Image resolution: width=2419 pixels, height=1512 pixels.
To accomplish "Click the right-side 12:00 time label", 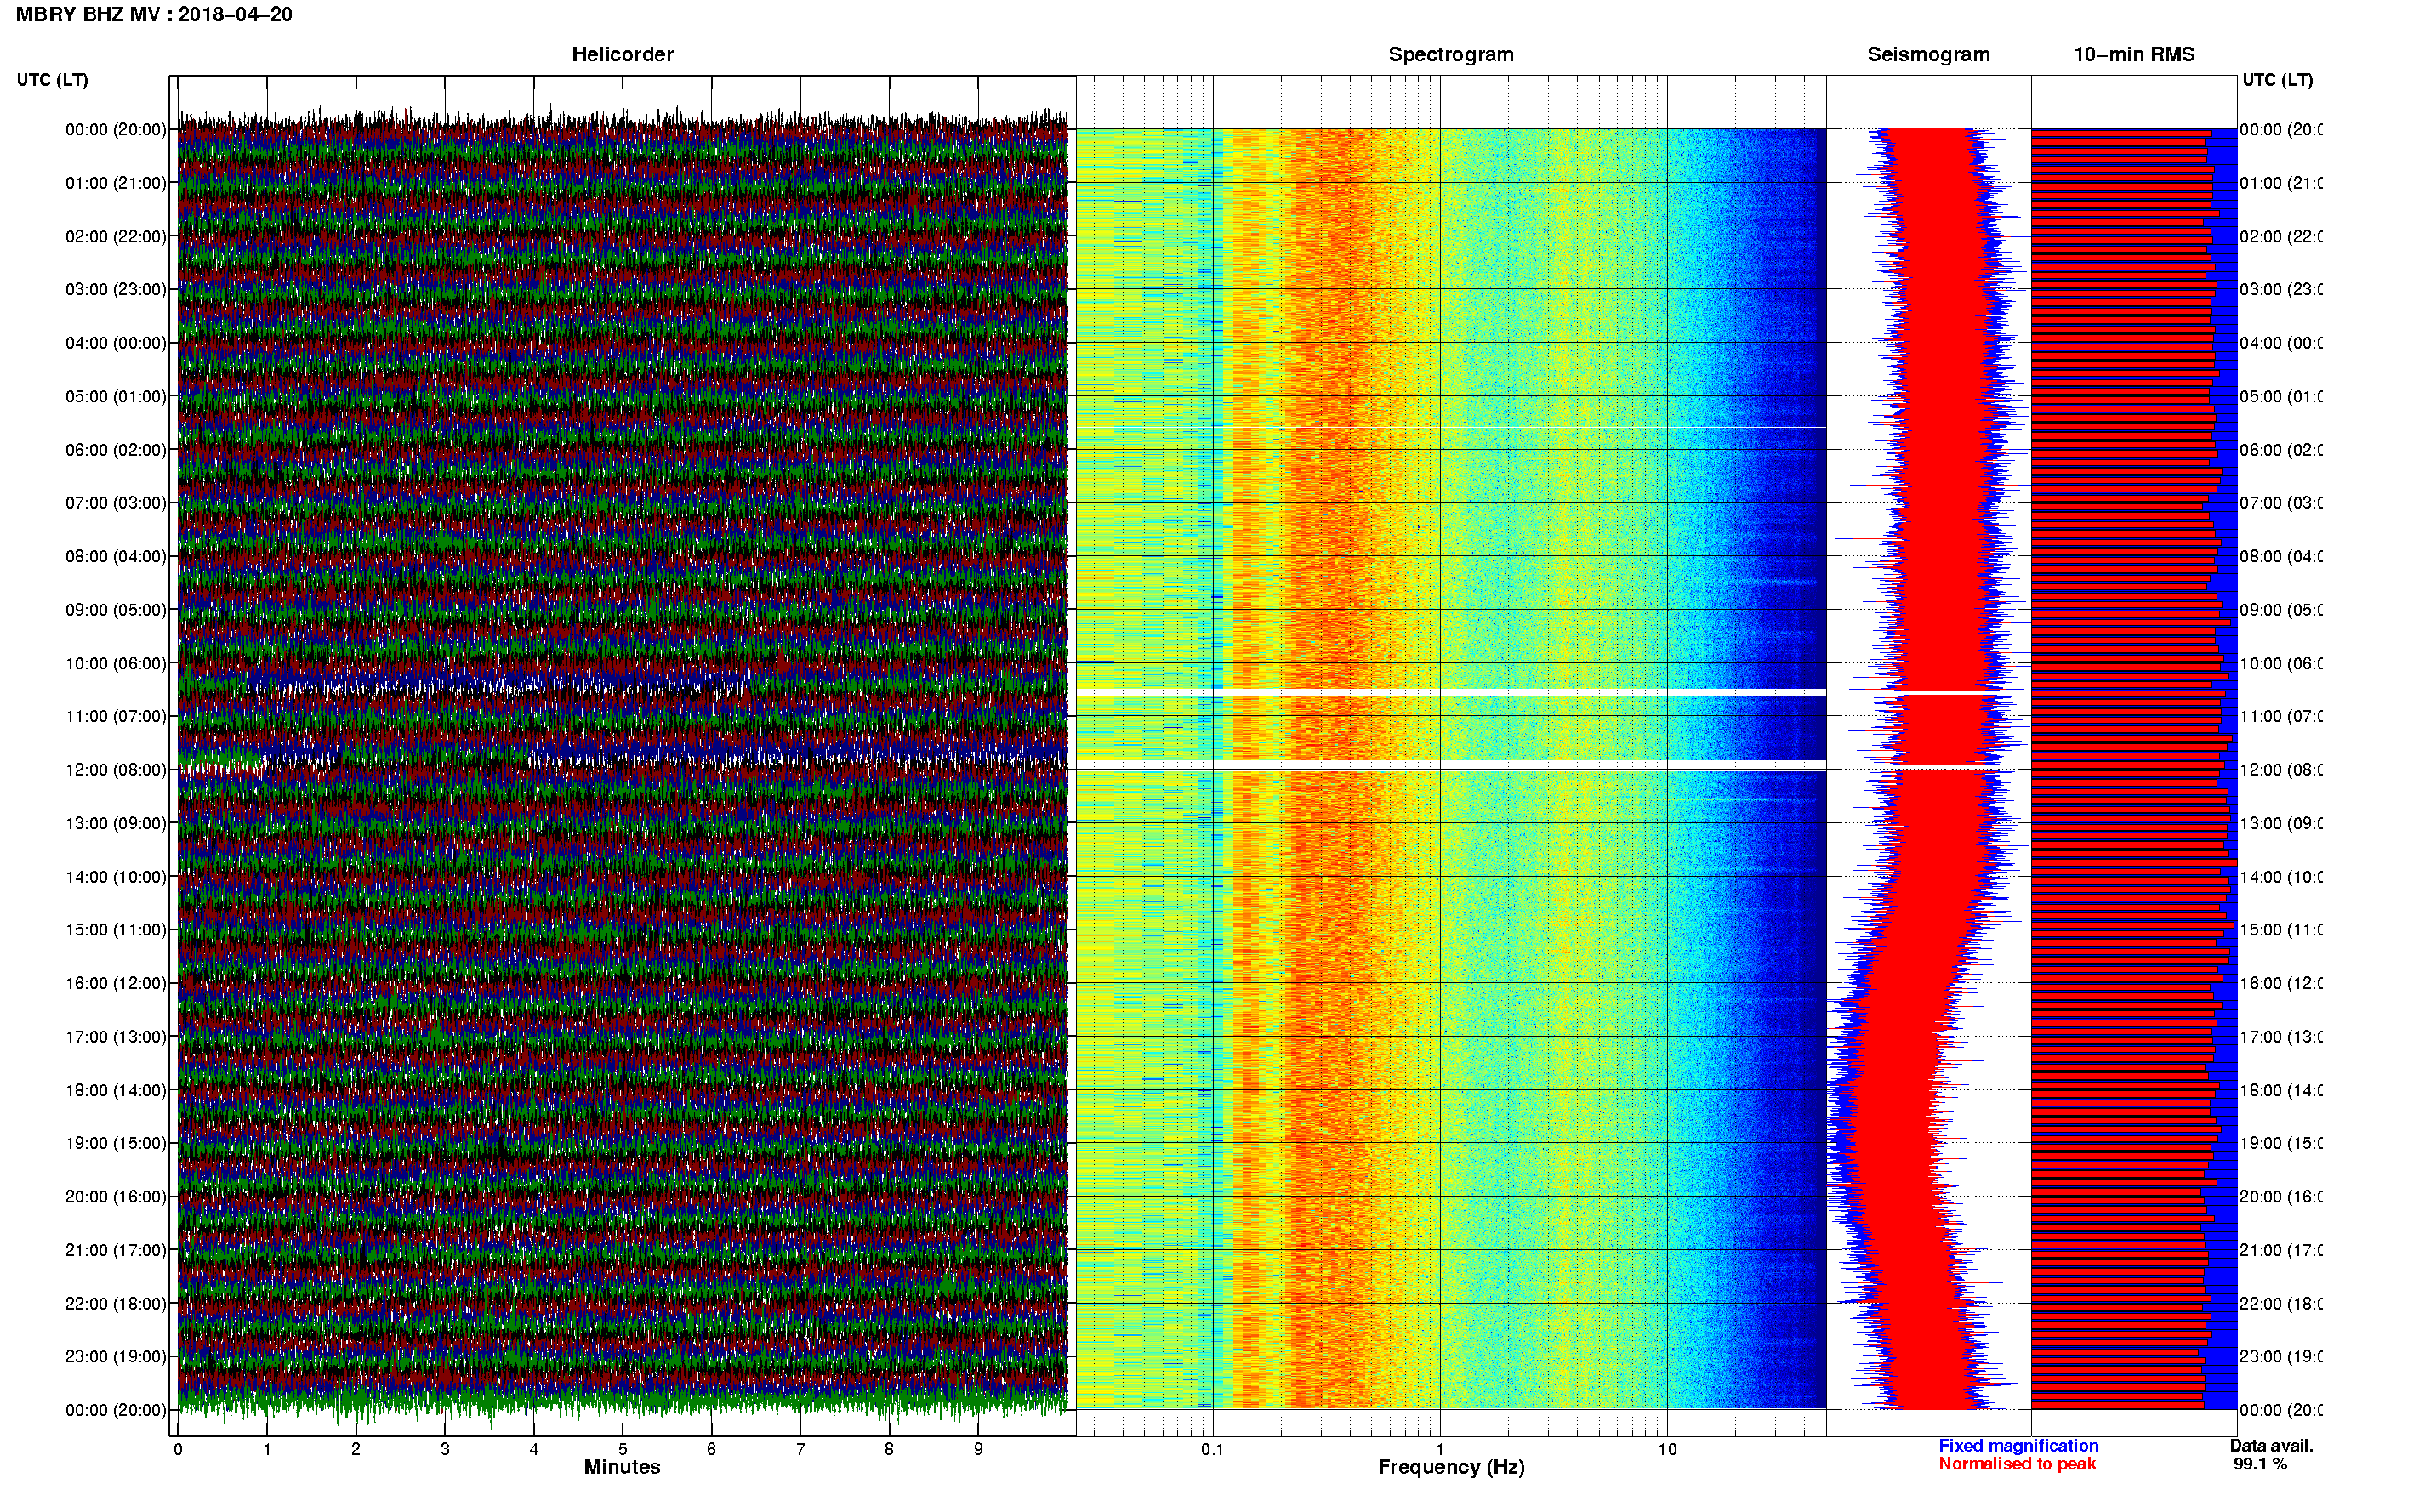I will coord(2281,770).
